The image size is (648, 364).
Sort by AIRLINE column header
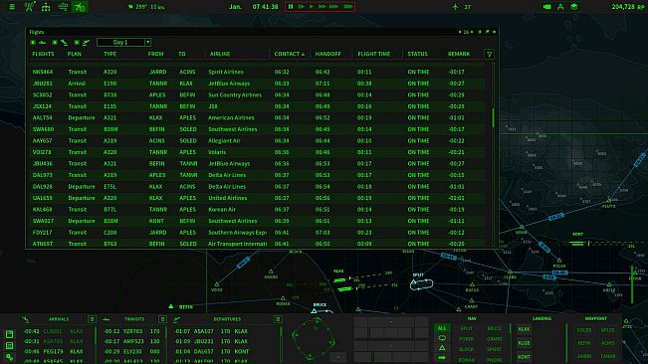pos(219,54)
